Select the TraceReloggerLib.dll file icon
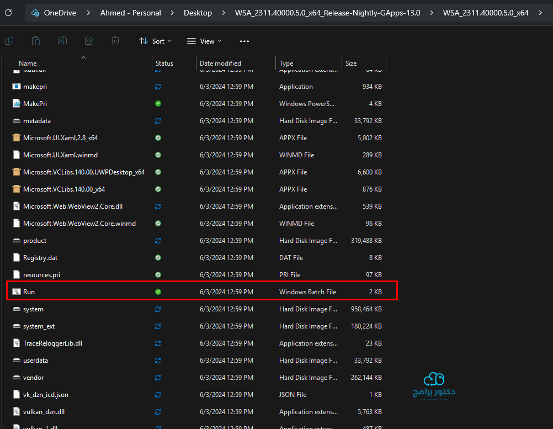 pos(16,343)
